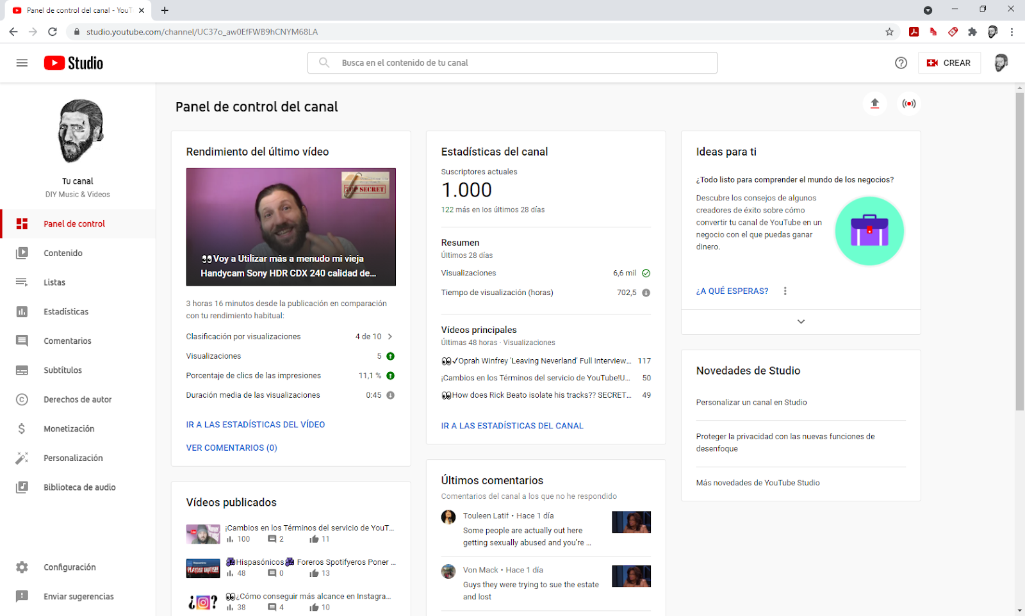The height and width of the screenshot is (616, 1025).
Task: Click the latest video thumbnail
Action: [x=291, y=227]
